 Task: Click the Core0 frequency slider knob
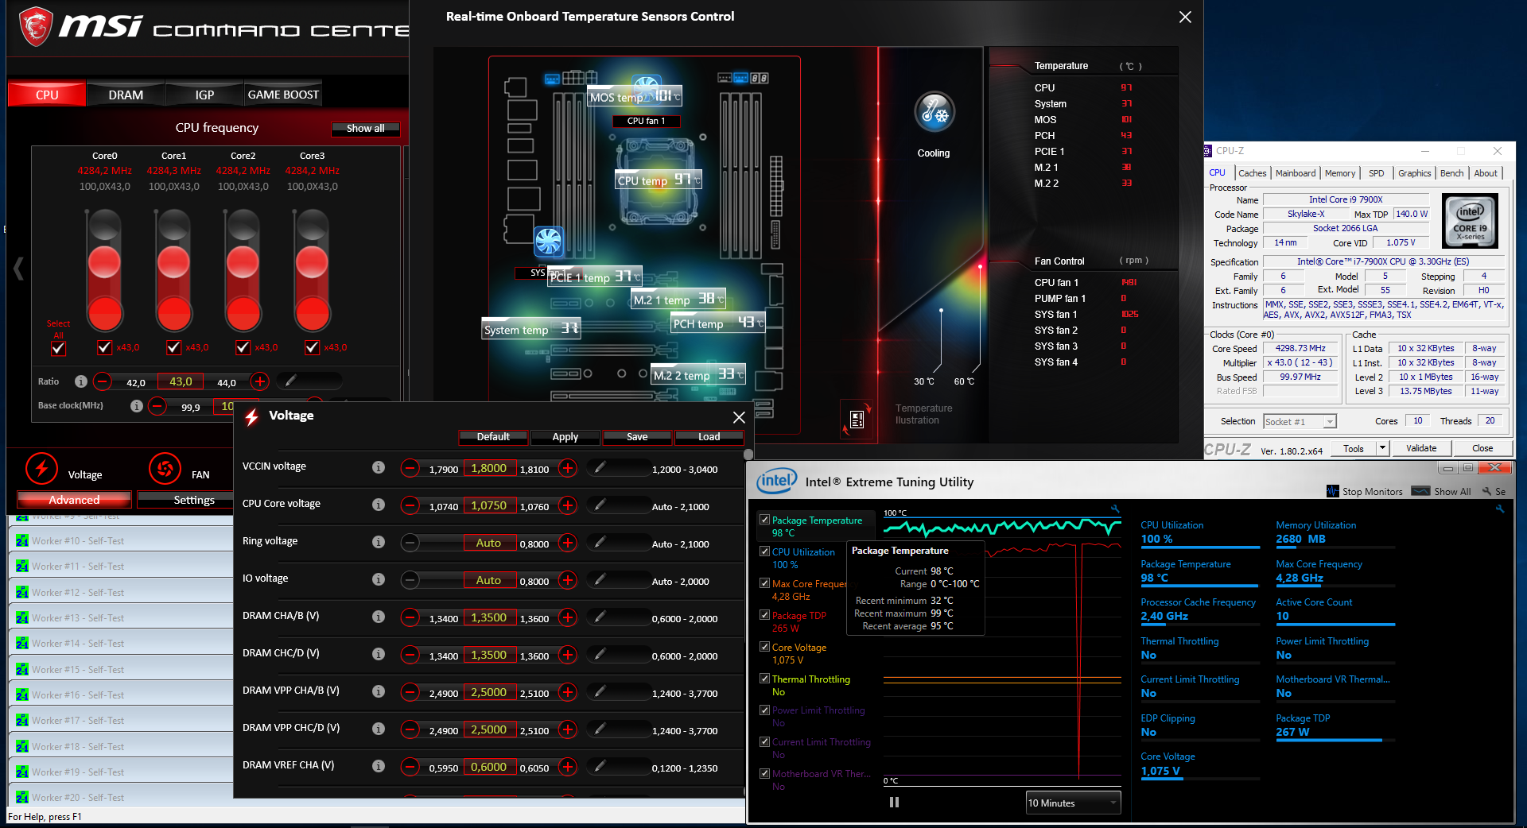[x=104, y=261]
